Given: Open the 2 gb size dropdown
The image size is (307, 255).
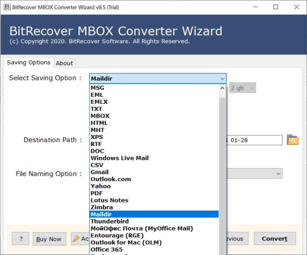Looking at the screenshot, I should [x=243, y=88].
